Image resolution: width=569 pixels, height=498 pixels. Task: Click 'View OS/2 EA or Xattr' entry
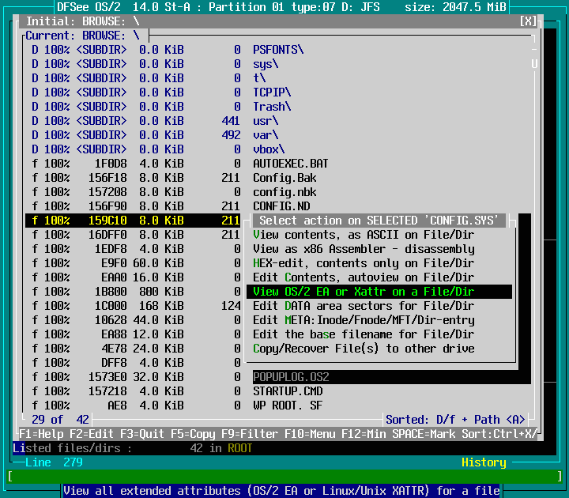364,292
